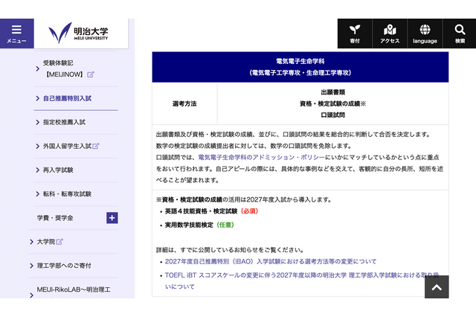Click external link icon next to 大学院
Viewport: 476px width, 317px height.
[x=59, y=242]
